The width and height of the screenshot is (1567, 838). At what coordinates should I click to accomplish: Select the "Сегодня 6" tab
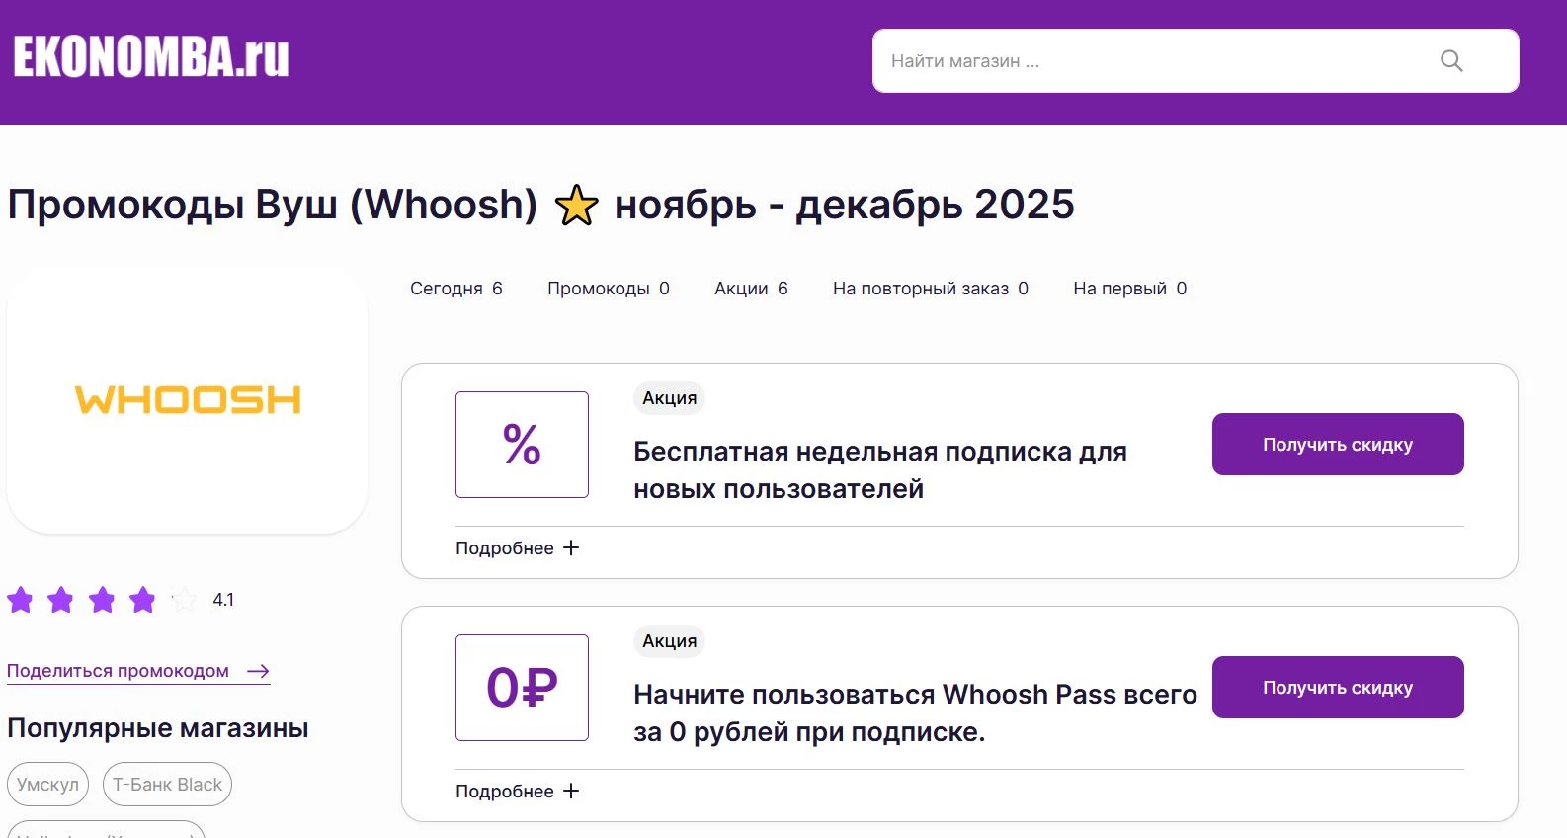click(x=456, y=289)
